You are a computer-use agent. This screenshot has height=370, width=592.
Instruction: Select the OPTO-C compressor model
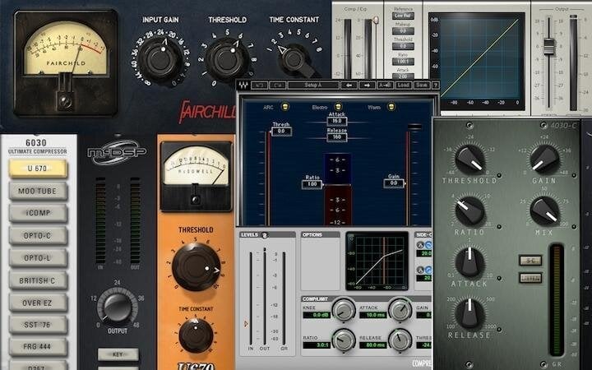(x=38, y=236)
